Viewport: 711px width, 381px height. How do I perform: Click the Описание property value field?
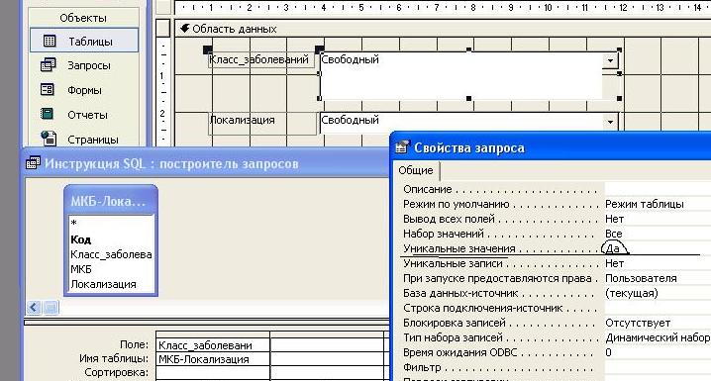658,189
